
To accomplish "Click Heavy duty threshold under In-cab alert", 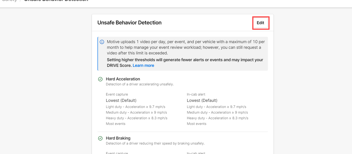I will (218, 118).
